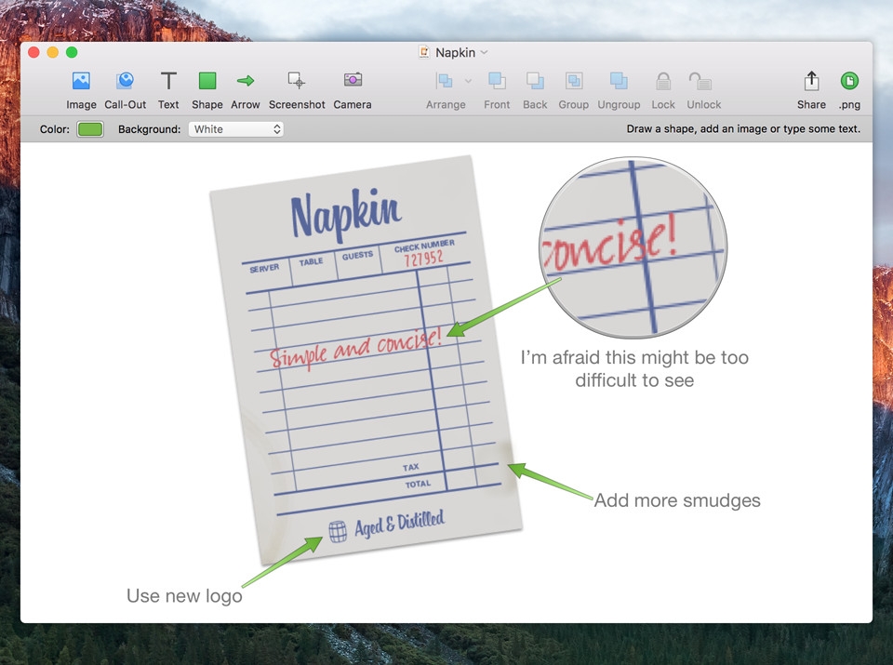893x665 pixels.
Task: Open the Arrange dropdown arrow
Action: 468,81
